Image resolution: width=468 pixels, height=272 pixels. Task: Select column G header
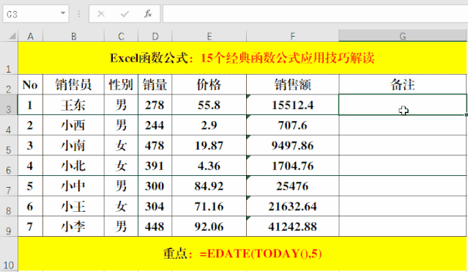[x=403, y=36]
